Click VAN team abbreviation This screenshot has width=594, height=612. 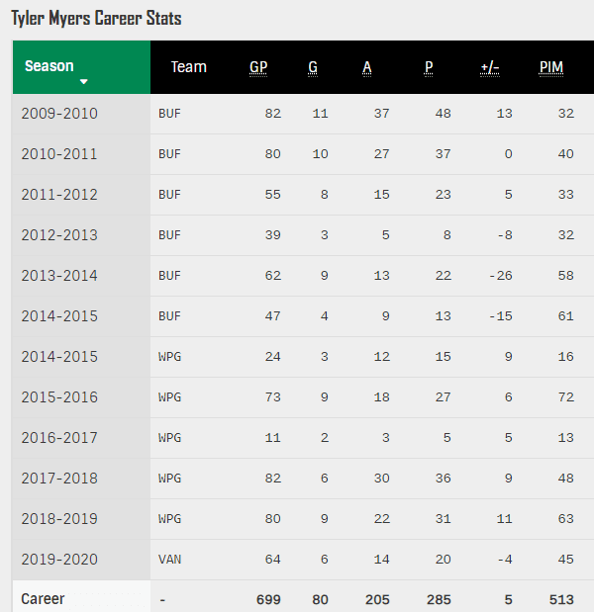click(x=170, y=560)
